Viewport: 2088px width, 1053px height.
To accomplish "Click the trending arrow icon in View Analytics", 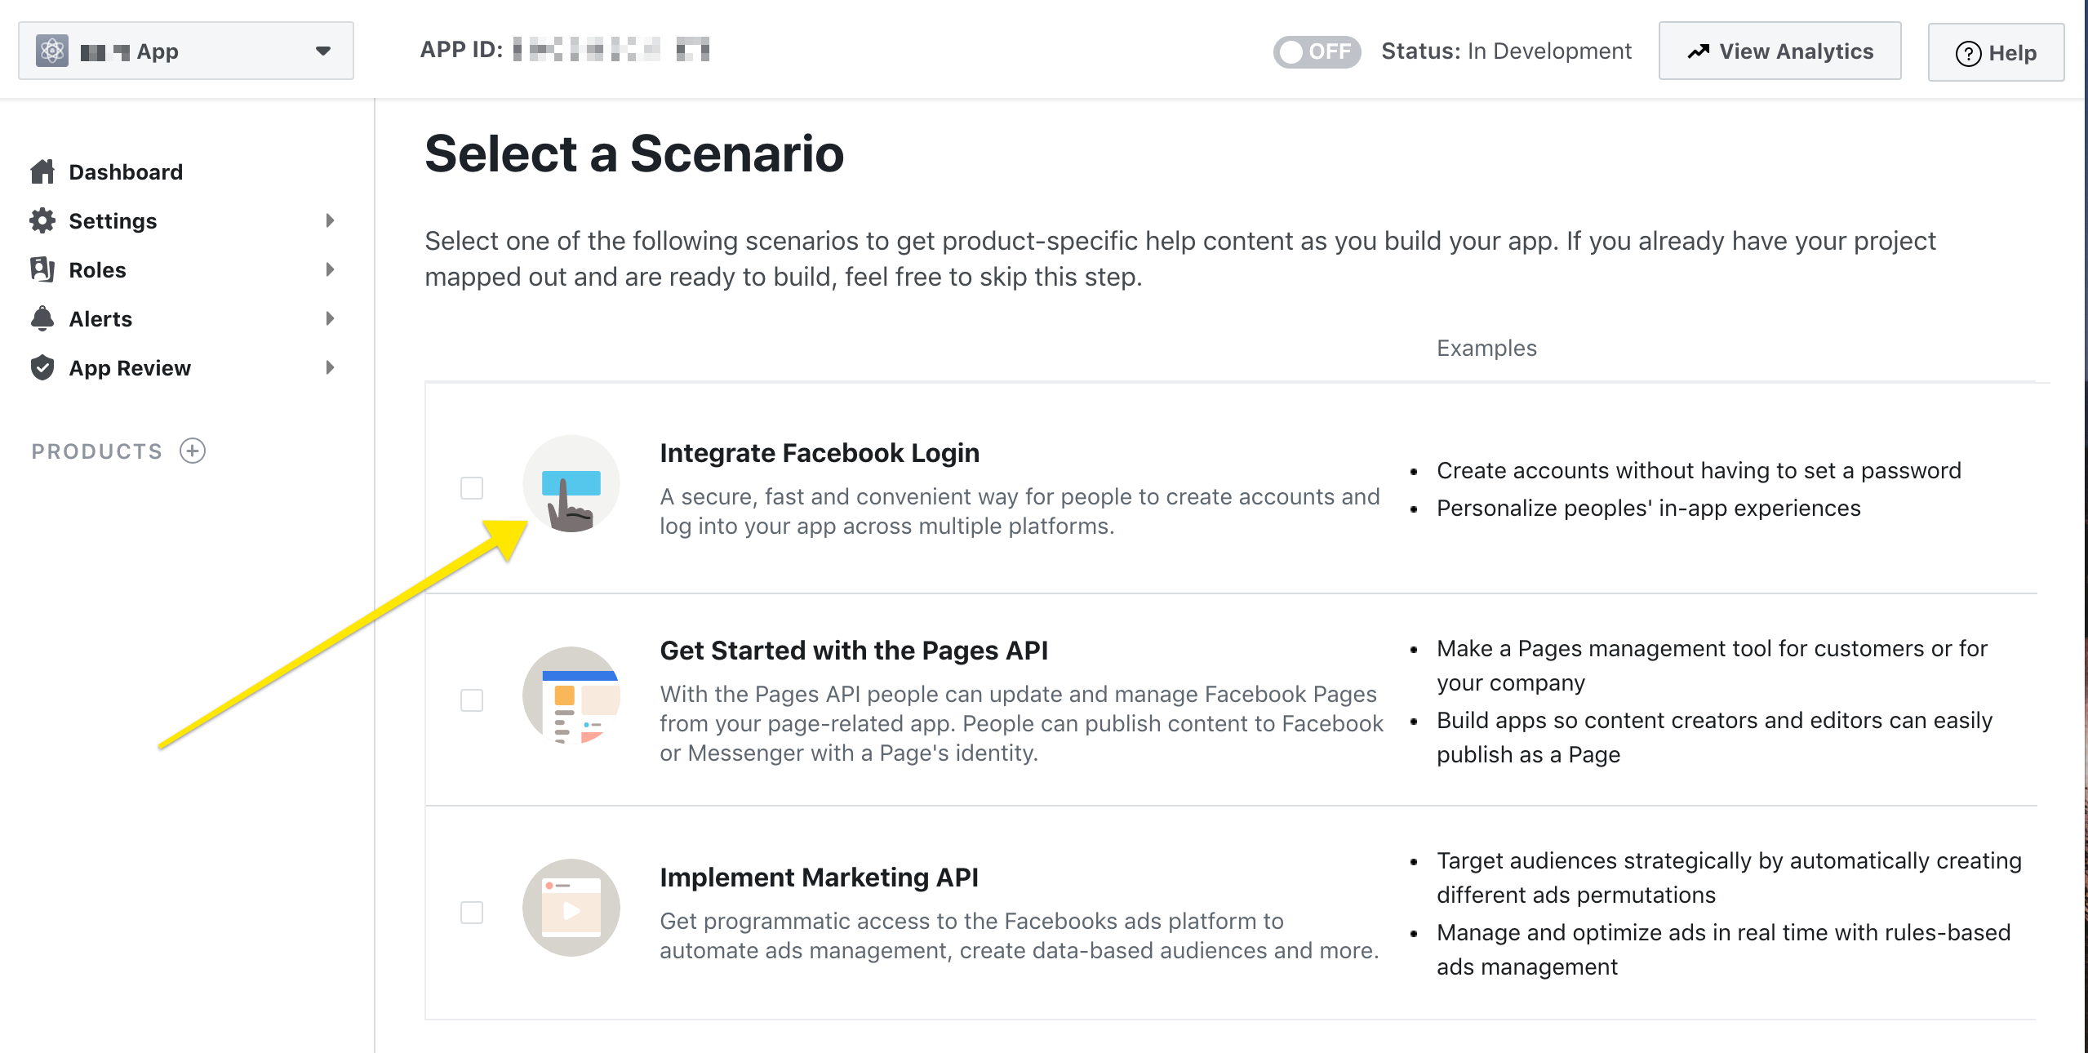I will (x=1699, y=51).
